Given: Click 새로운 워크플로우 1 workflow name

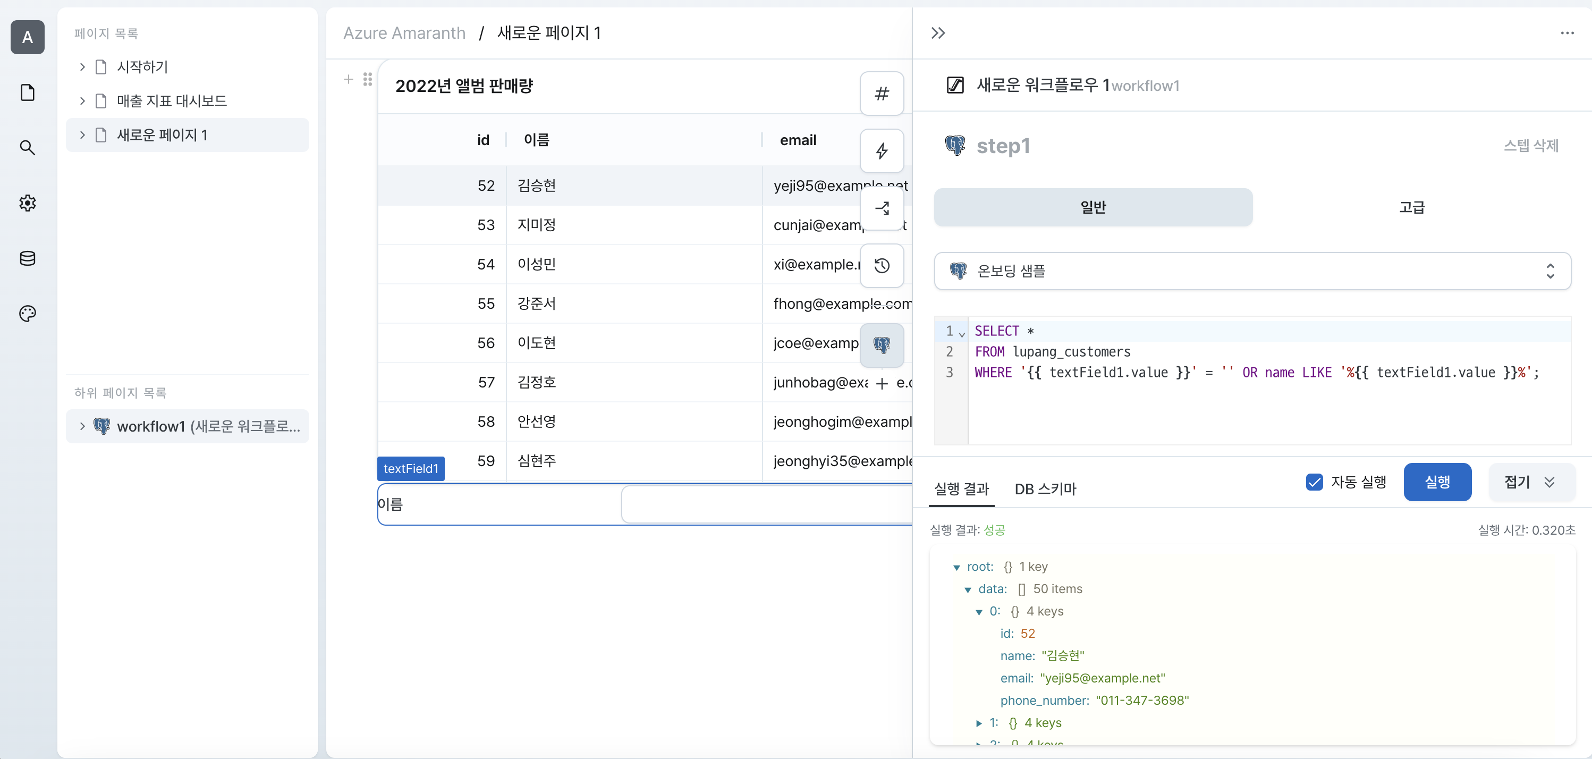Looking at the screenshot, I should click(1043, 85).
